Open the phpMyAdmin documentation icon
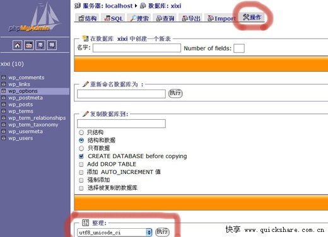This screenshot has width=328, height=237. click(40, 45)
